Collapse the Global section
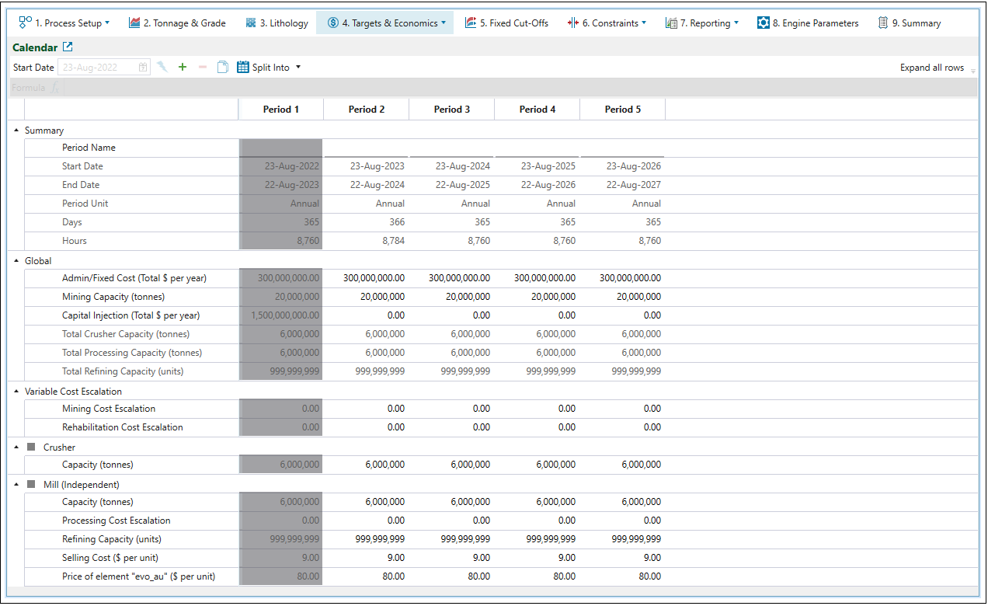Screen dimensions: 988x606 pos(16,261)
